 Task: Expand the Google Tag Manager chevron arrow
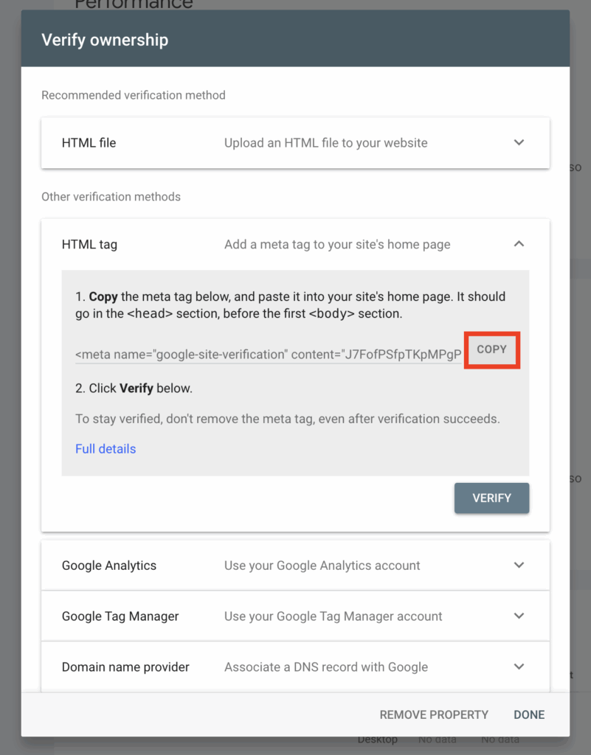(519, 616)
